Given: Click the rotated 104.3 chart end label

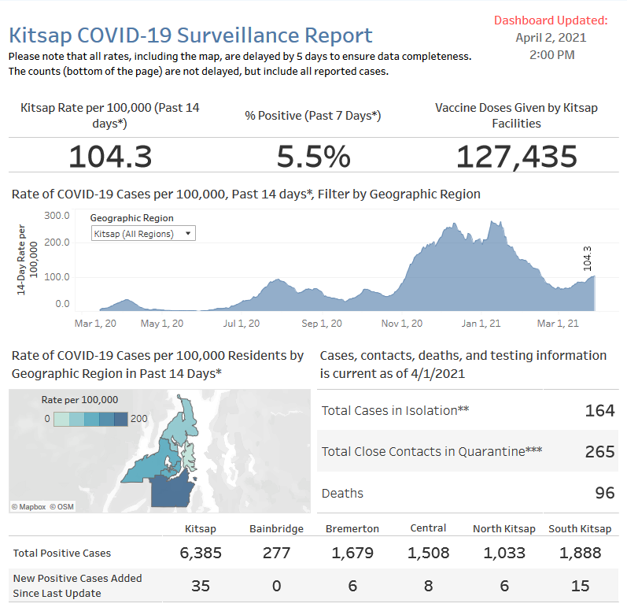Looking at the screenshot, I should point(588,258).
